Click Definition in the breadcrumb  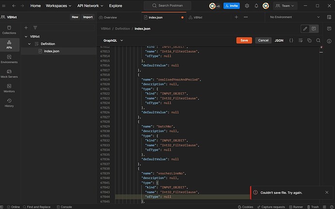point(122,29)
